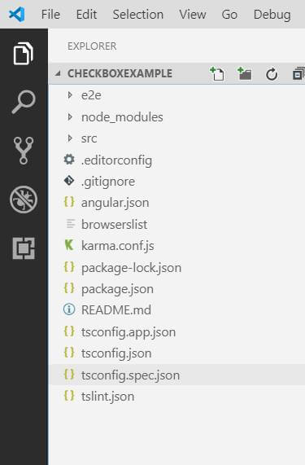The width and height of the screenshot is (305, 465).
Task: Open the package-lock.json file
Action: tap(131, 268)
